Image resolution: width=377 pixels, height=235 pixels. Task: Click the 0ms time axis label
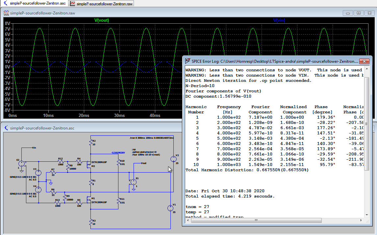tap(13, 116)
